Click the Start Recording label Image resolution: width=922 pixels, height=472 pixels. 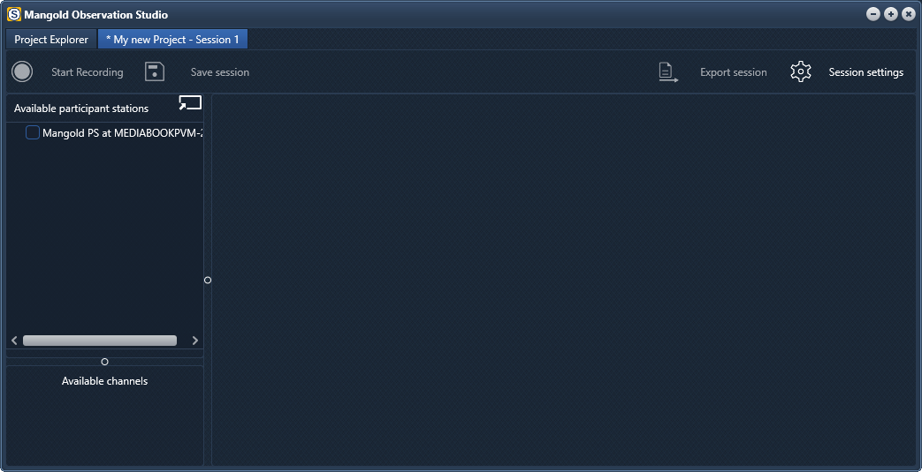tap(87, 72)
